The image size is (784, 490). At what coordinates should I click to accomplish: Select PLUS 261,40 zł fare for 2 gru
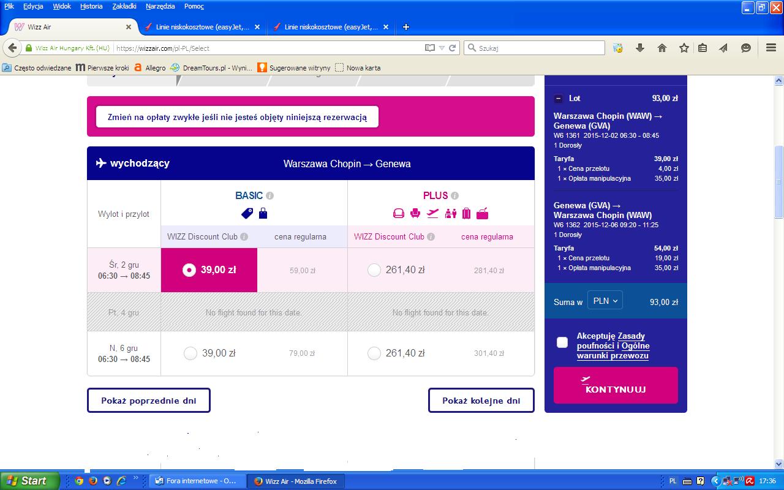tap(374, 269)
